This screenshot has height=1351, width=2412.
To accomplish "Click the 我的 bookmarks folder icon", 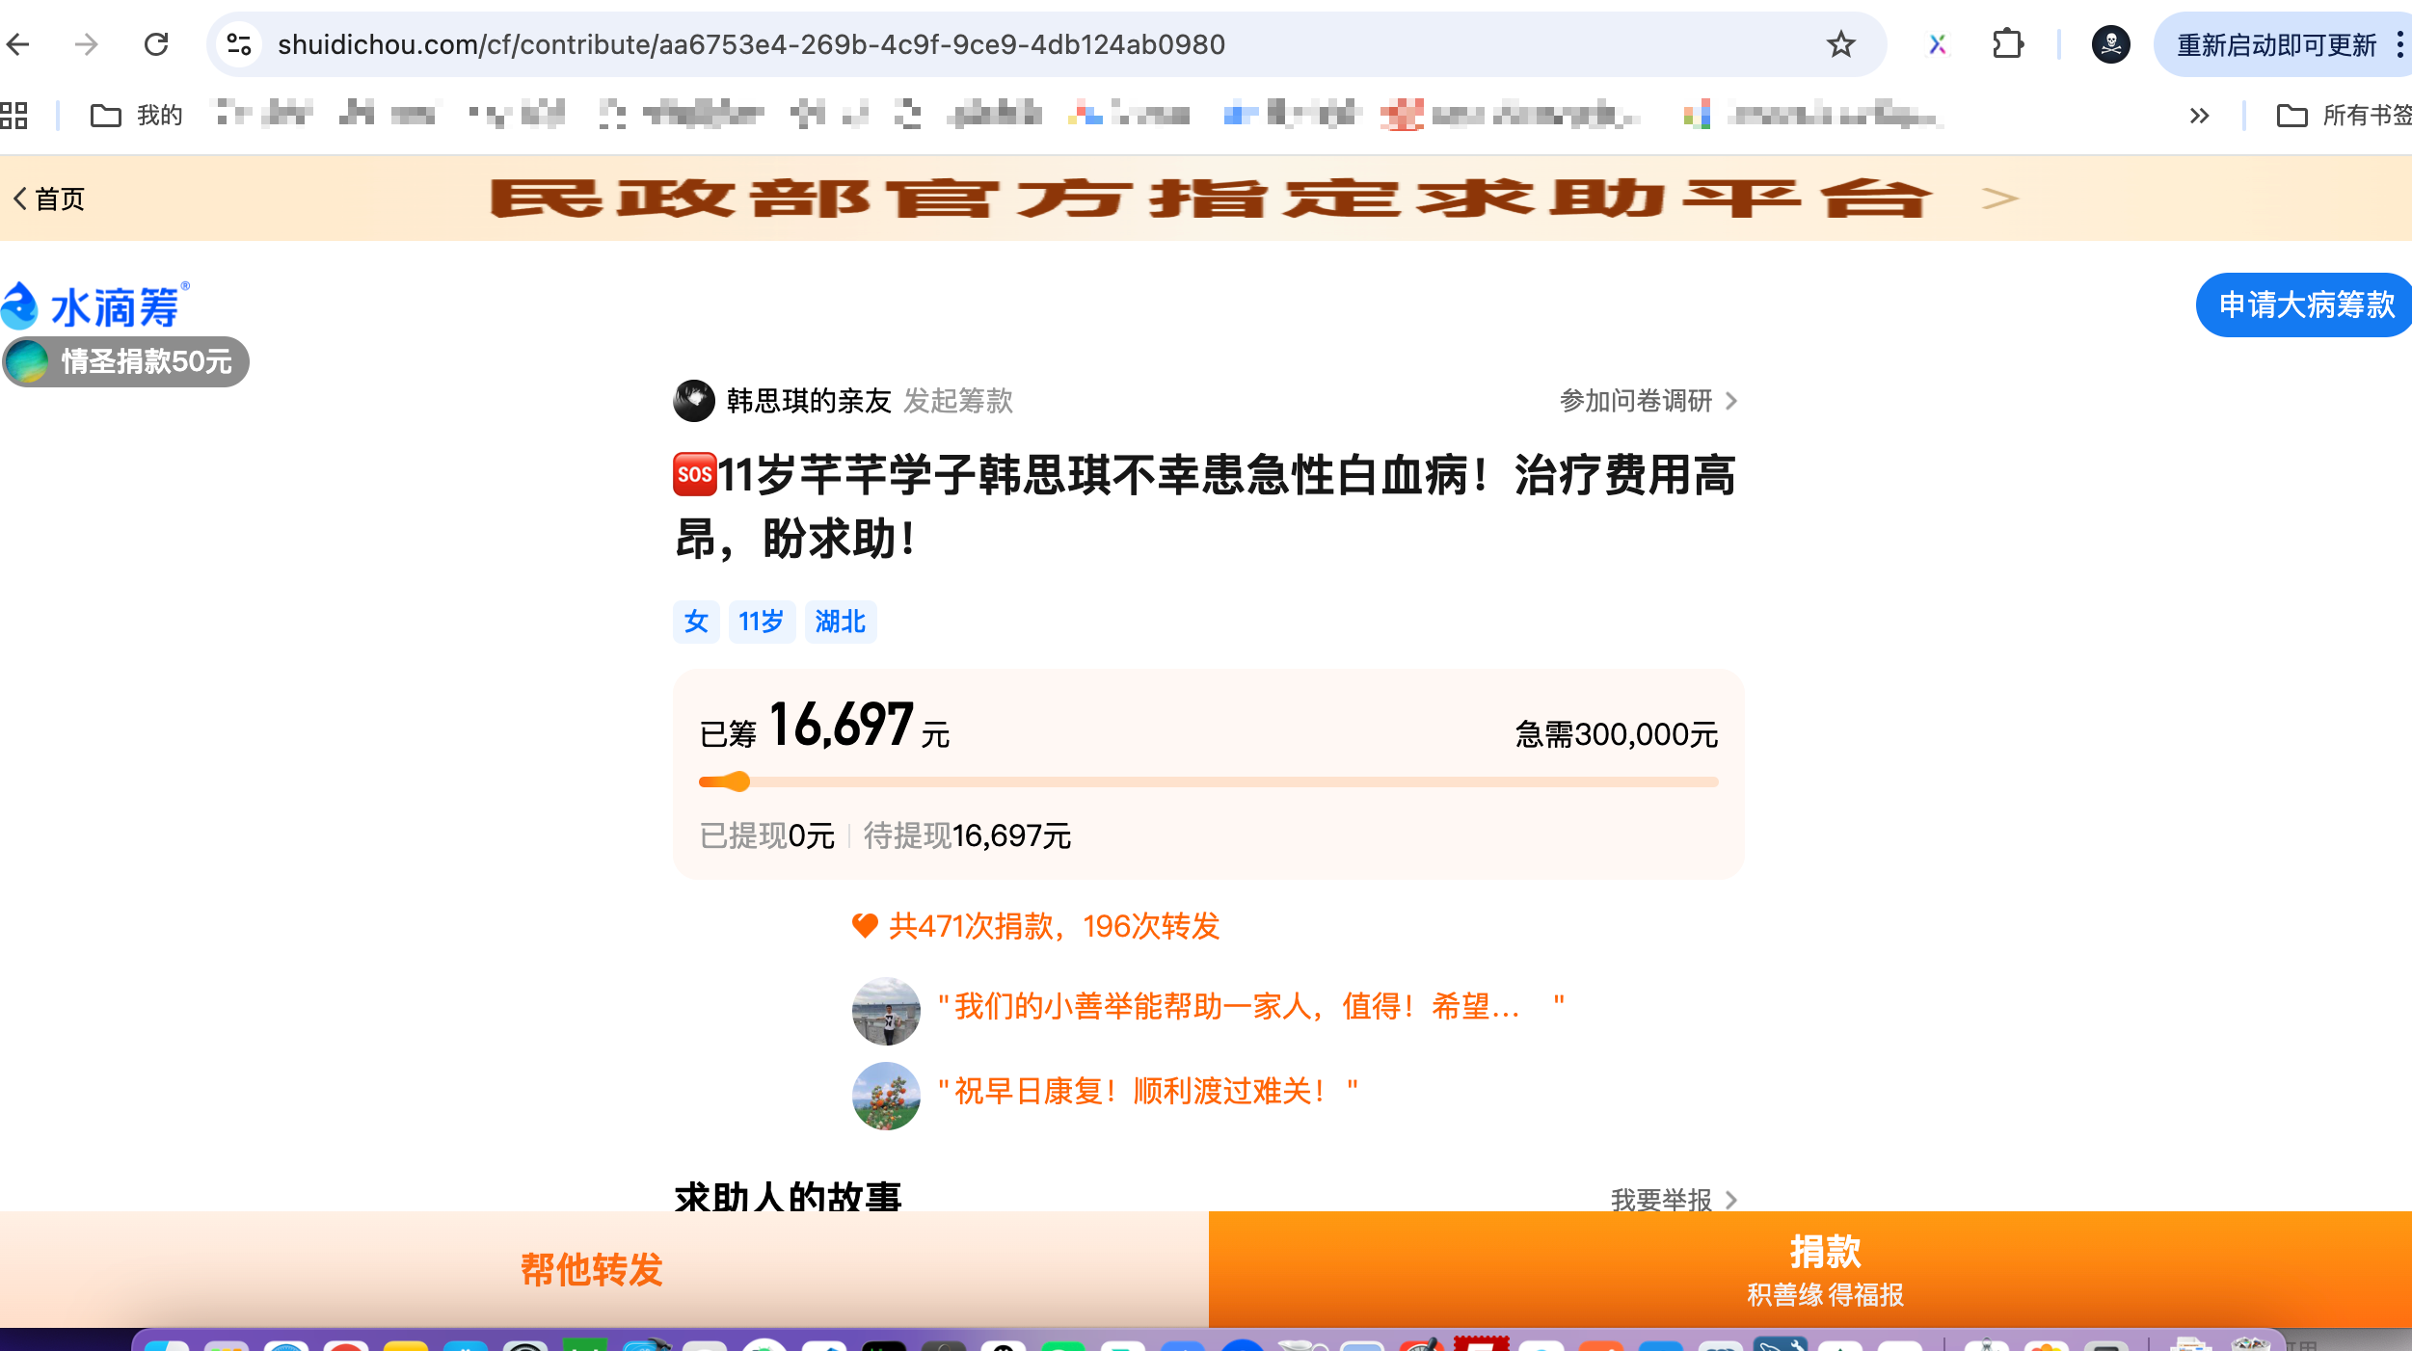I will pyautogui.click(x=106, y=114).
